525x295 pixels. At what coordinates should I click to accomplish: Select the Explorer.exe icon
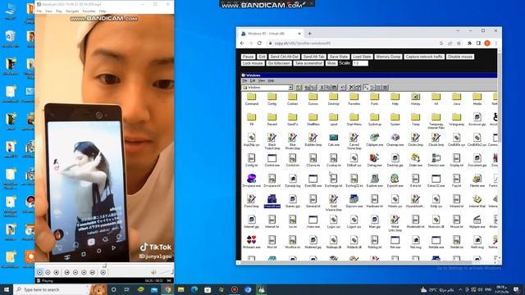374,180
